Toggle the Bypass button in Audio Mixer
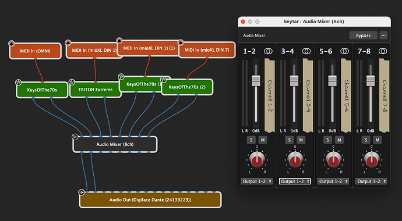Screen dimensions: 402x221 363,35
